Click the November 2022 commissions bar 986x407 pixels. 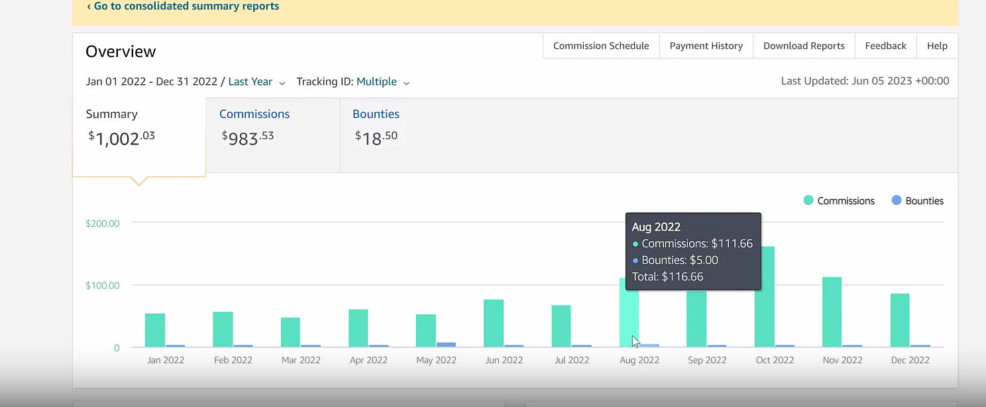coord(832,312)
